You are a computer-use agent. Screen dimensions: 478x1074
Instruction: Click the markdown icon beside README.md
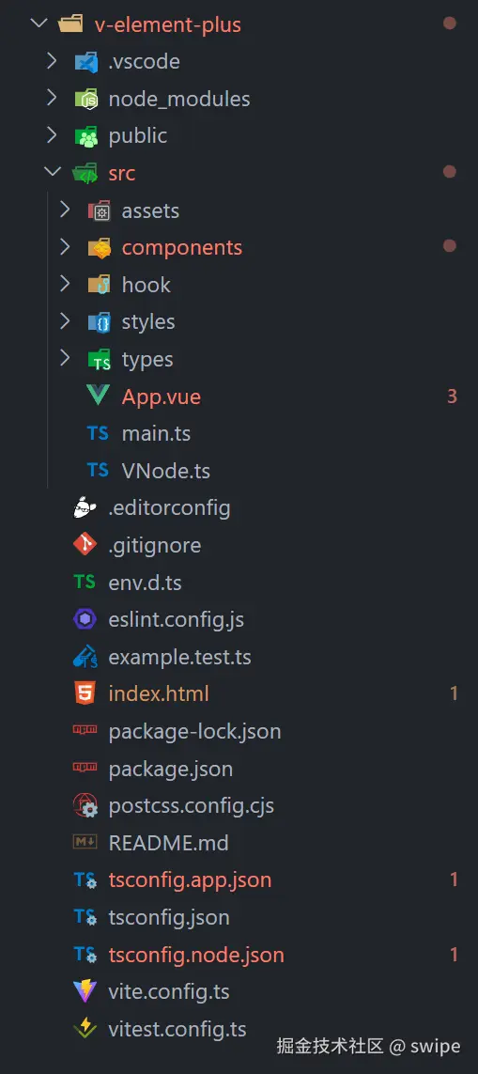pos(85,843)
